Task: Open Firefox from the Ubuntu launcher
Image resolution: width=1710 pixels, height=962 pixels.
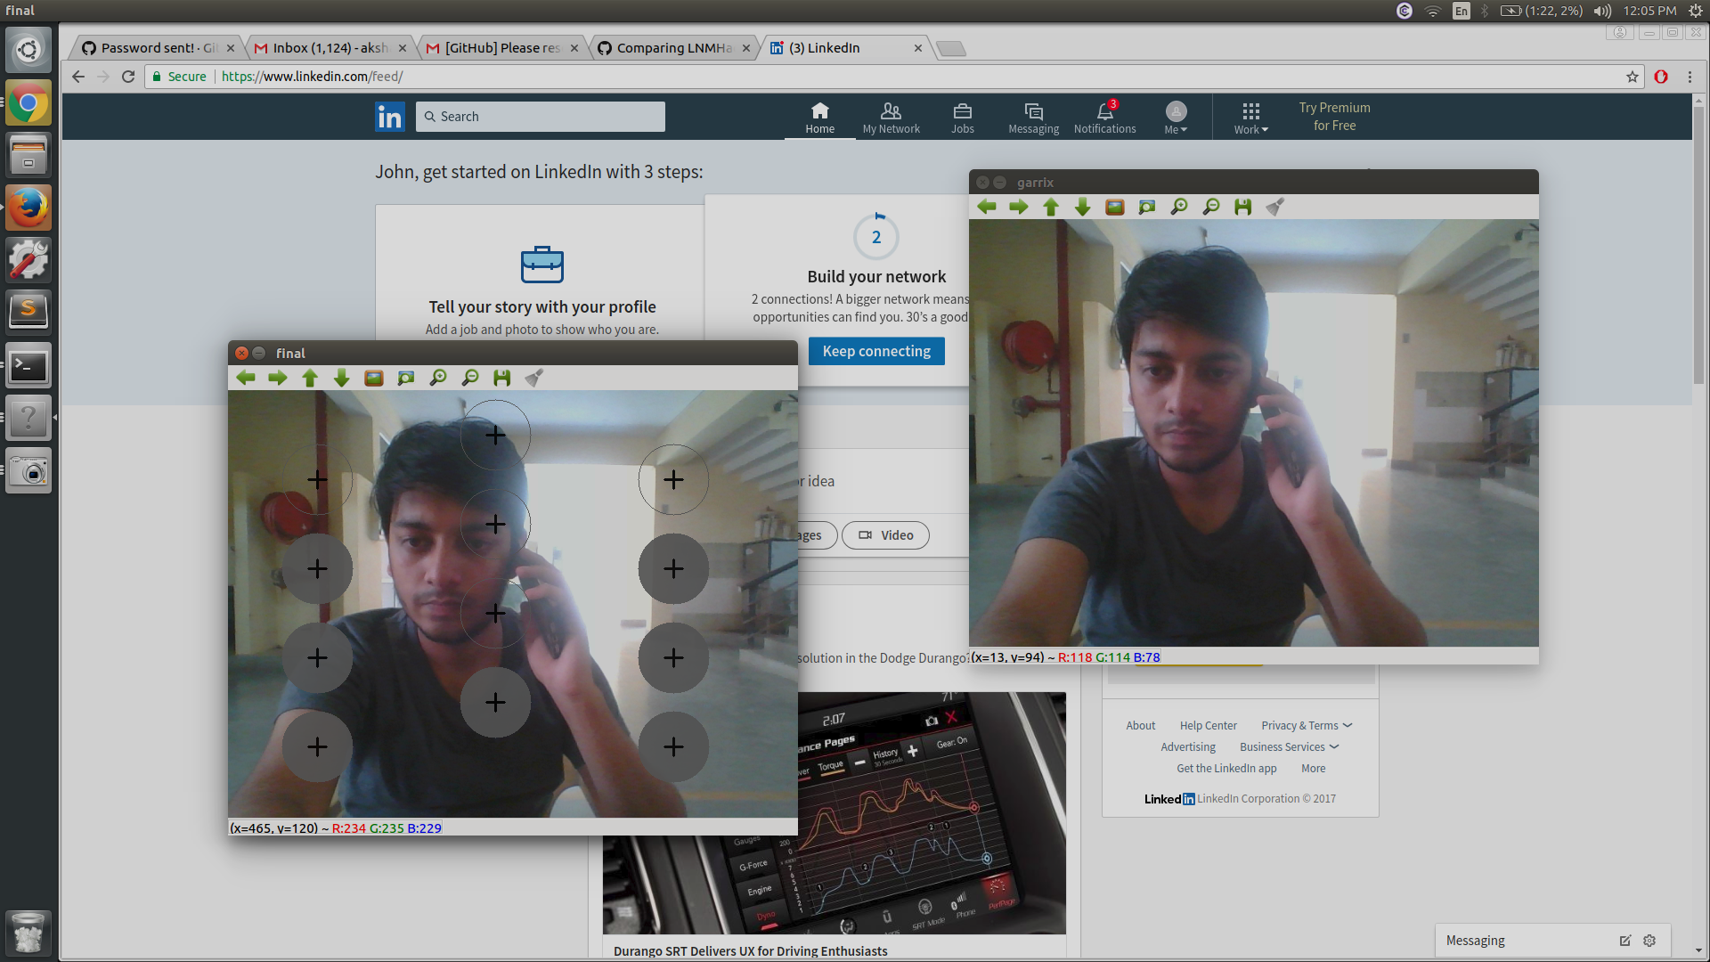Action: pyautogui.click(x=28, y=208)
